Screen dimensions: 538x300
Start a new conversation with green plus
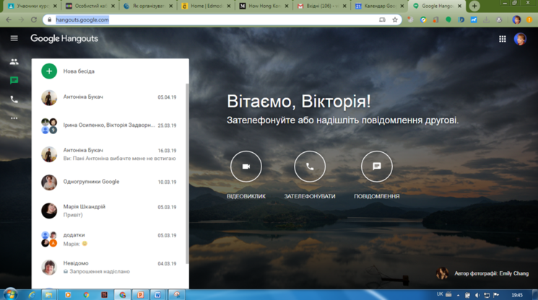pyautogui.click(x=49, y=71)
